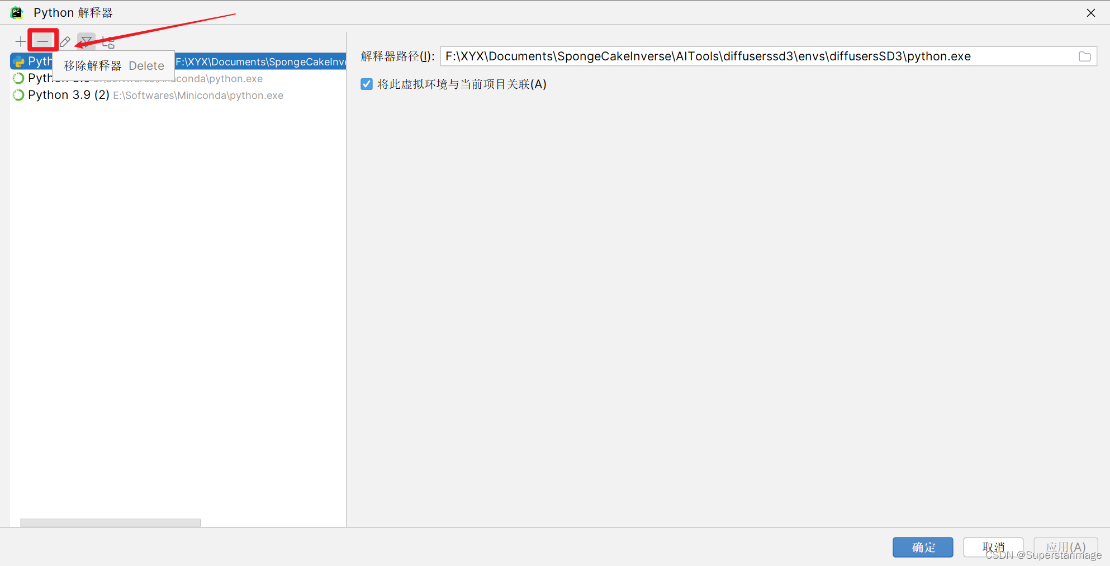This screenshot has width=1110, height=566.
Task: Click the horizontal scrollbar under the interpreter list
Action: pos(111,522)
